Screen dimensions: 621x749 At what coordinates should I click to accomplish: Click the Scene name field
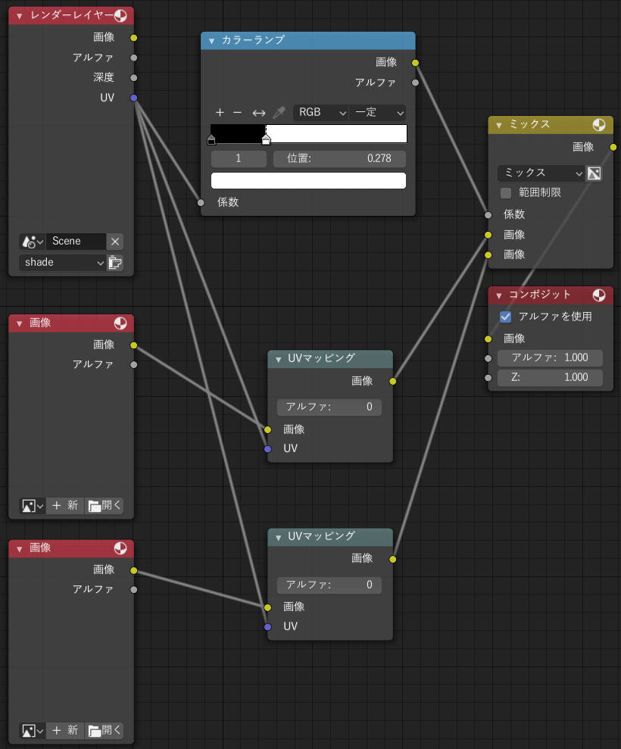point(76,242)
